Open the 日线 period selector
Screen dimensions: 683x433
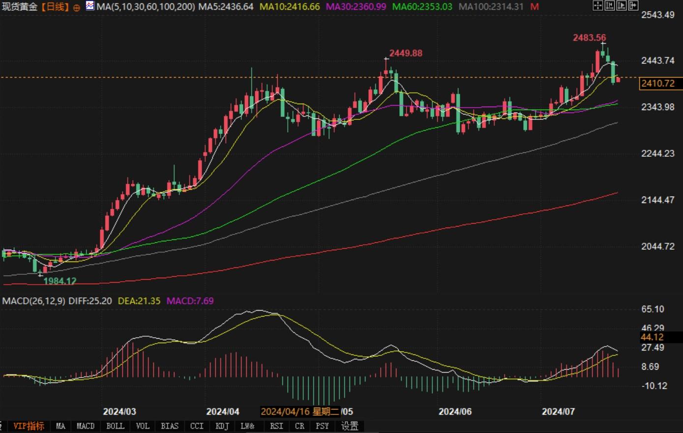pos(56,7)
